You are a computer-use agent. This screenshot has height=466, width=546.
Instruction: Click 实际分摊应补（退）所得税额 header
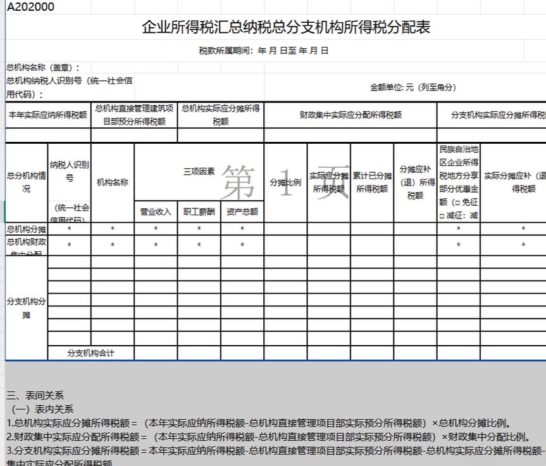click(x=513, y=182)
